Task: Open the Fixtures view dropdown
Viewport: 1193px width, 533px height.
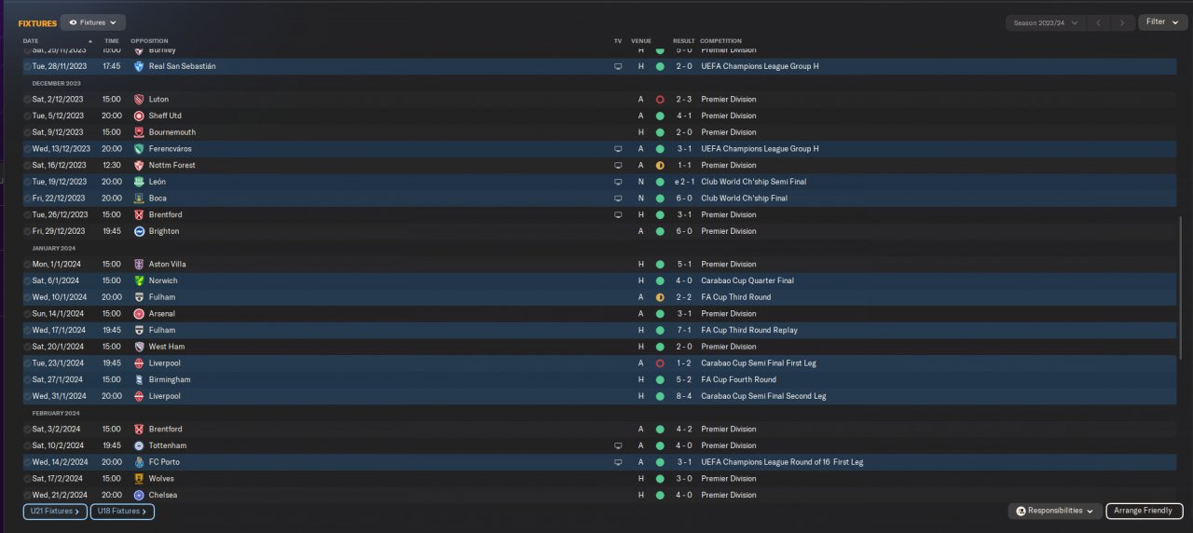Action: pyautogui.click(x=93, y=22)
